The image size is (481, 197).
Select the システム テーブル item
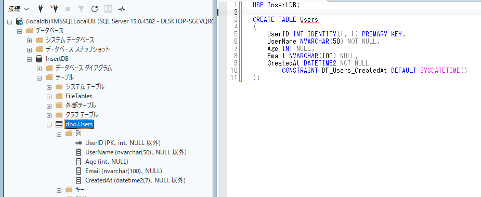click(85, 87)
